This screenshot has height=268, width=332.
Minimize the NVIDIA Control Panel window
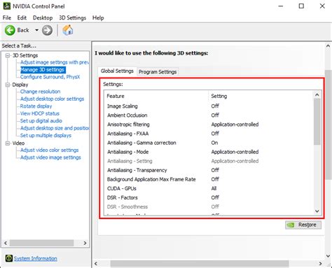(281, 6)
